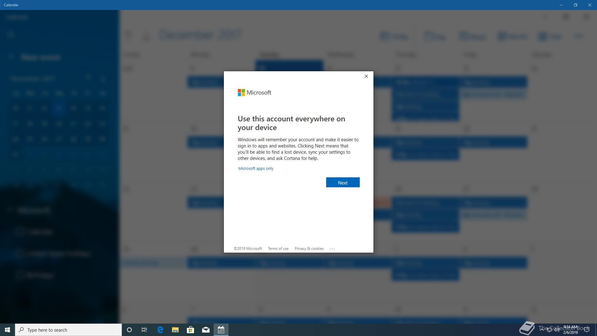Open the Windows Start menu
The height and width of the screenshot is (336, 597).
pos(7,330)
